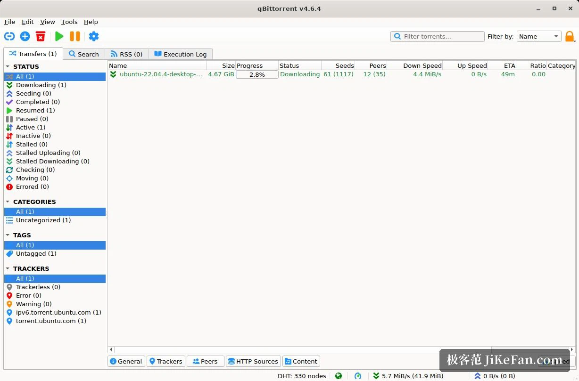The height and width of the screenshot is (381, 579).
Task: Collapse the TAGS section
Action: tap(8, 235)
